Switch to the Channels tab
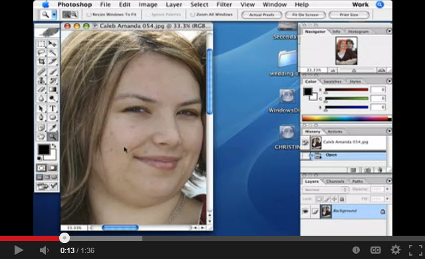The width and height of the screenshot is (425, 259). click(x=335, y=181)
